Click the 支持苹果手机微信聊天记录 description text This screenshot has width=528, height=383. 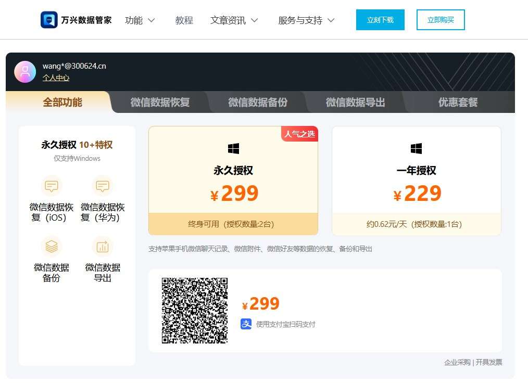pos(260,249)
